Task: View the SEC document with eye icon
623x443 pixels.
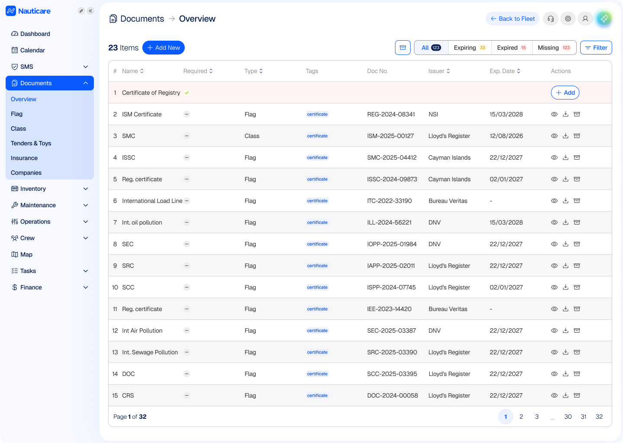Action: coord(554,244)
